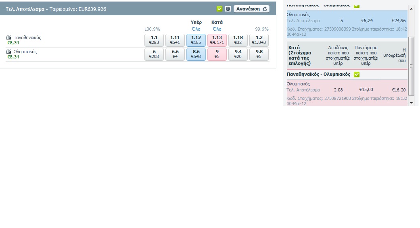This screenshot has width=420, height=228.
Task: Open chart icon for Παναθηναϊκός
Action: pos(8,37)
